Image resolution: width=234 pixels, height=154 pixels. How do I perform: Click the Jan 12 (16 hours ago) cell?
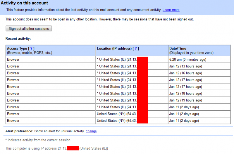[199, 73]
